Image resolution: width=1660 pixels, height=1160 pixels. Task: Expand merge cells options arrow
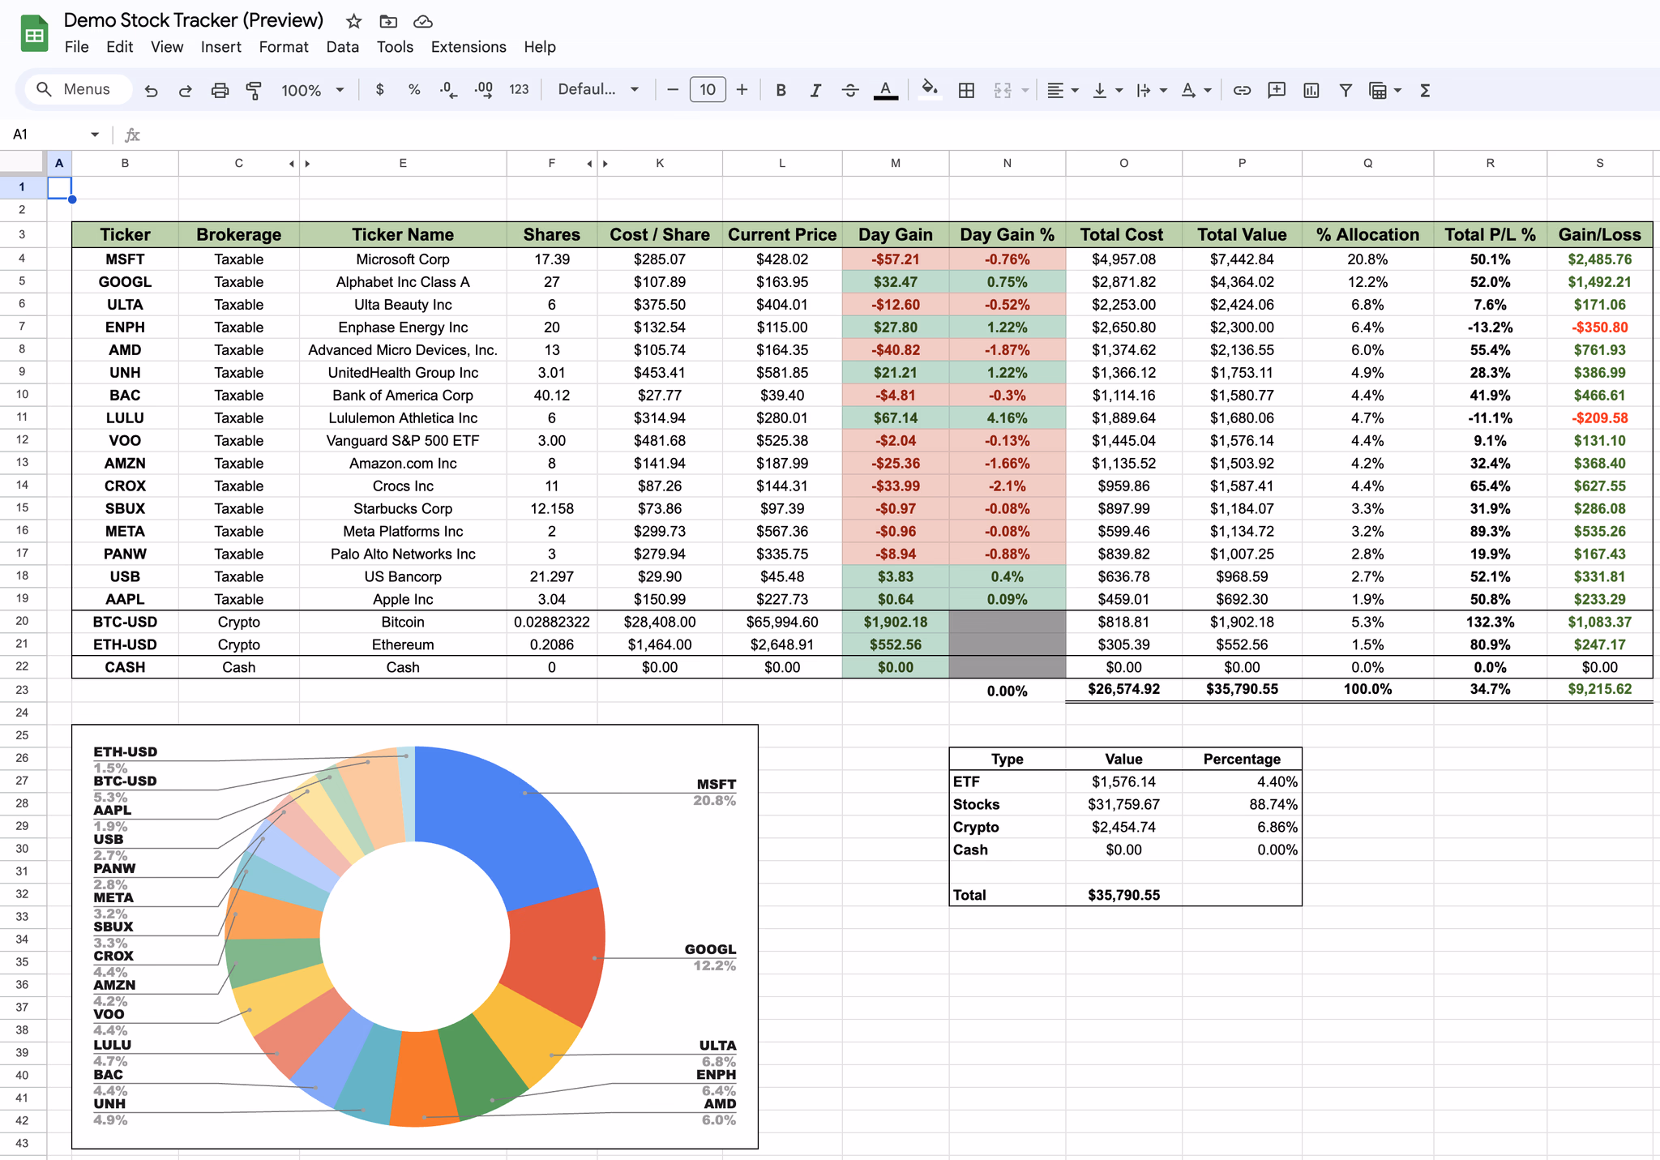(x=1025, y=90)
